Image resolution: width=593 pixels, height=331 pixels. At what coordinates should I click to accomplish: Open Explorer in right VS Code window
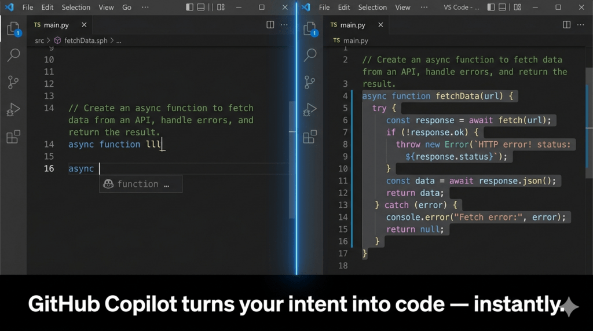click(310, 29)
